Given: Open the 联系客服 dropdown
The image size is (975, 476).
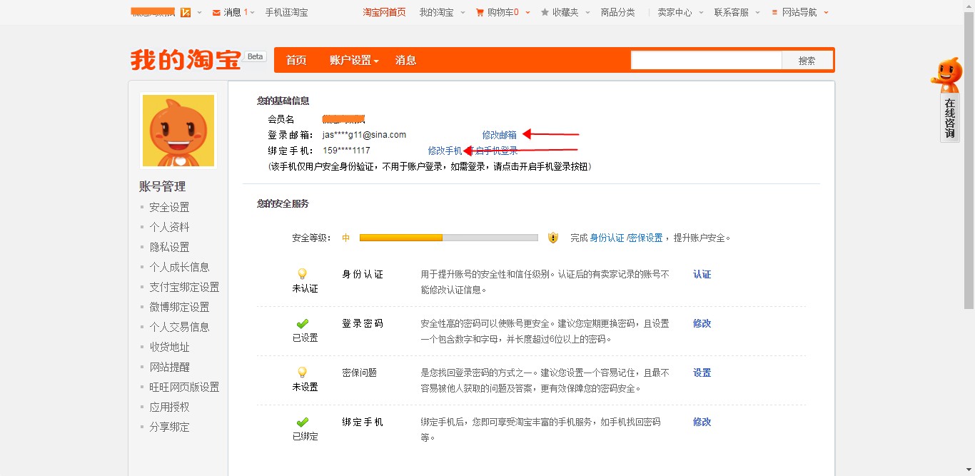Looking at the screenshot, I should click(x=737, y=12).
